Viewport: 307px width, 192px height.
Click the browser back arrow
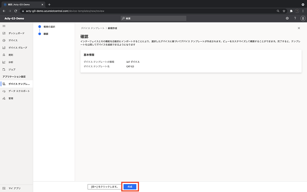tap(4, 11)
